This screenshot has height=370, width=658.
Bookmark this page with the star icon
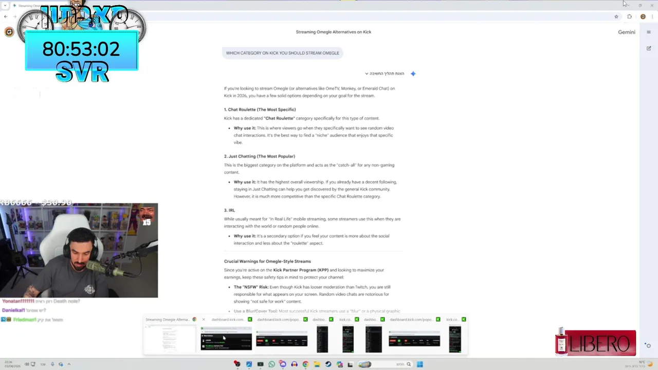616,16
